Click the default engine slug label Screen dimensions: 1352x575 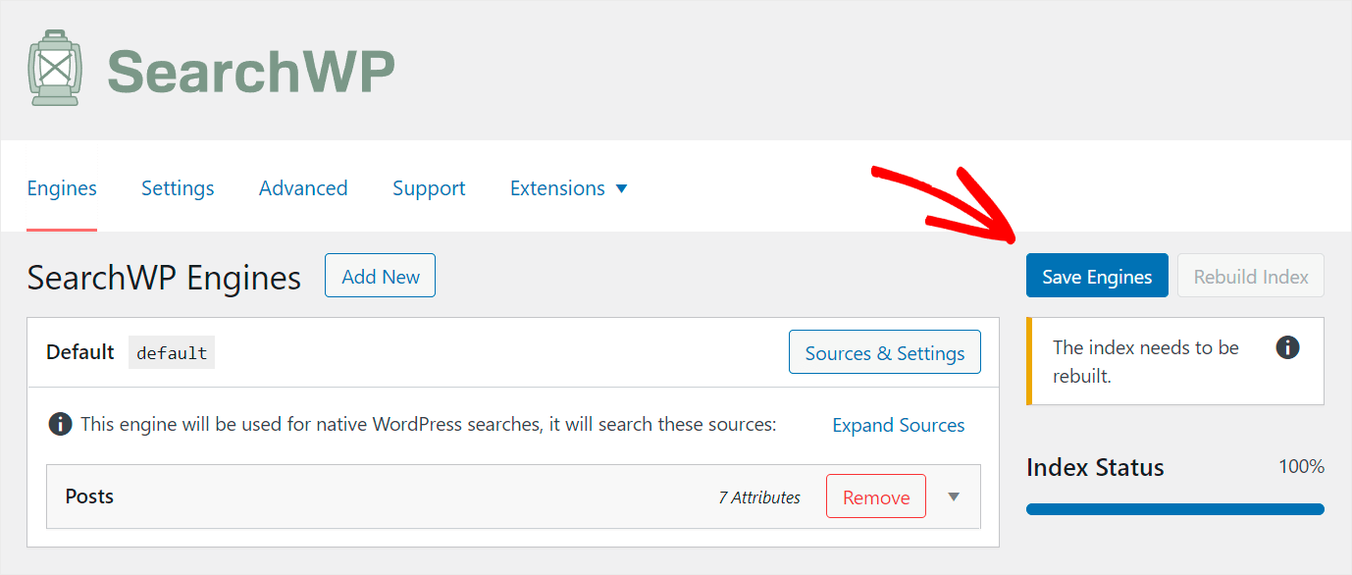tap(172, 352)
